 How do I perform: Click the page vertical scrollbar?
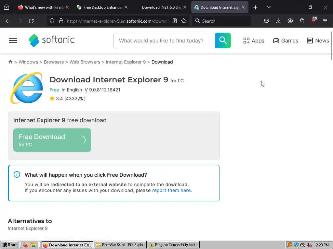[331, 45]
